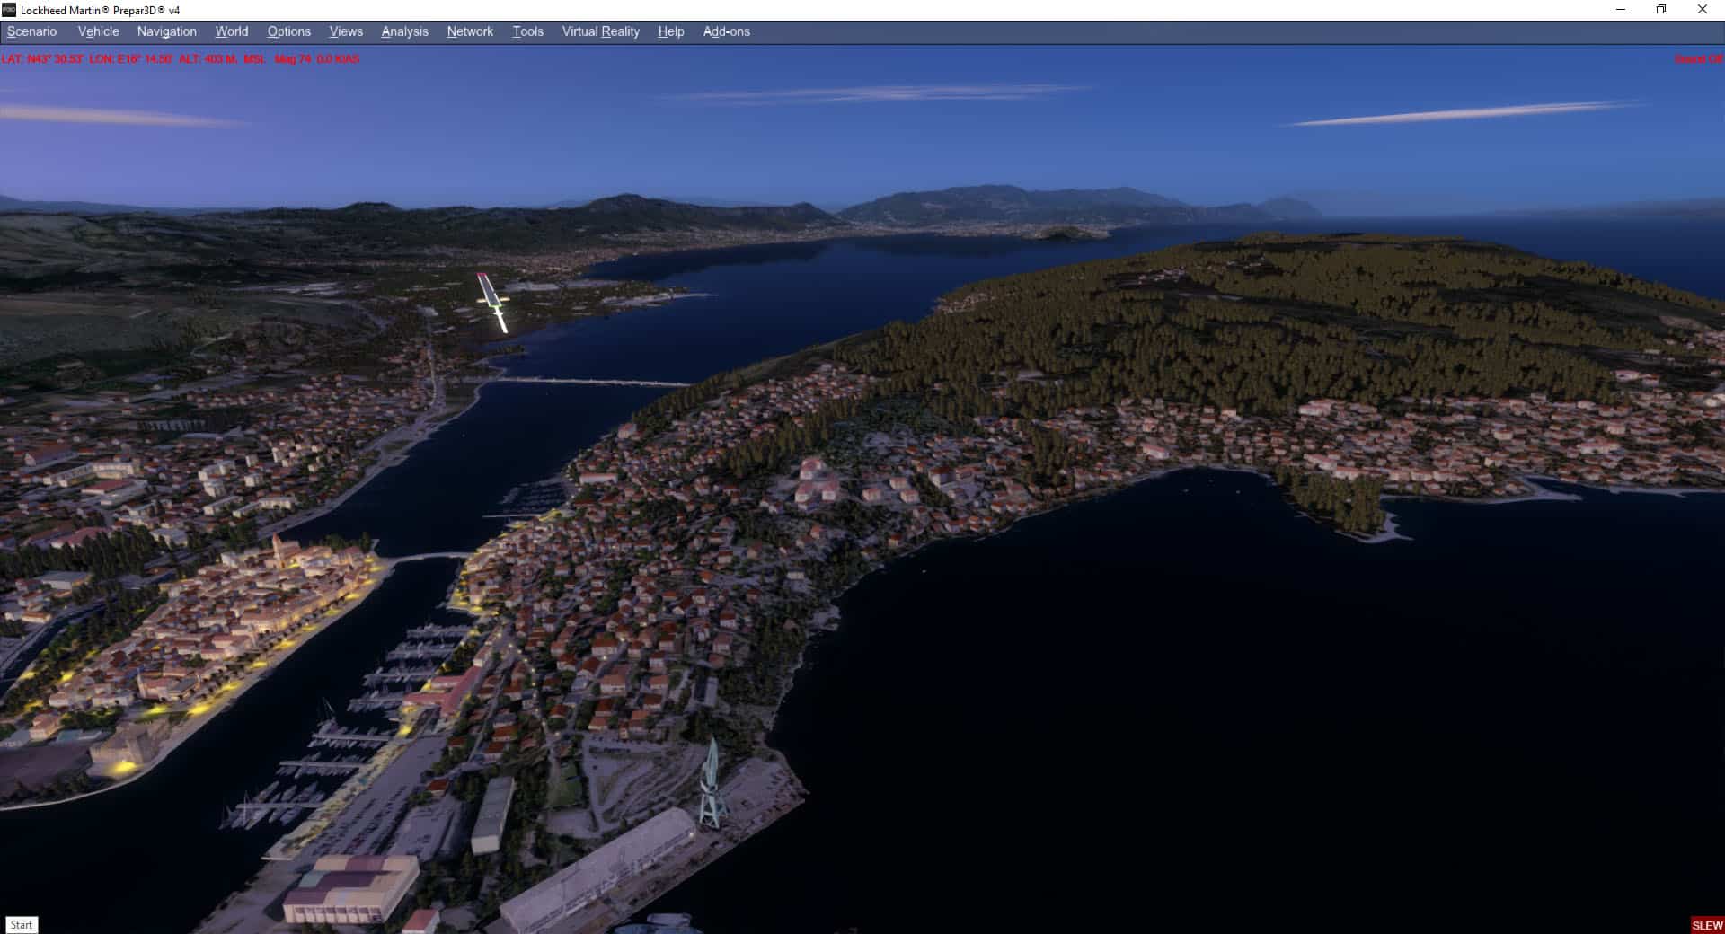Click the Prepar3D app icon in title bar
The width and height of the screenshot is (1725, 934).
[9, 10]
